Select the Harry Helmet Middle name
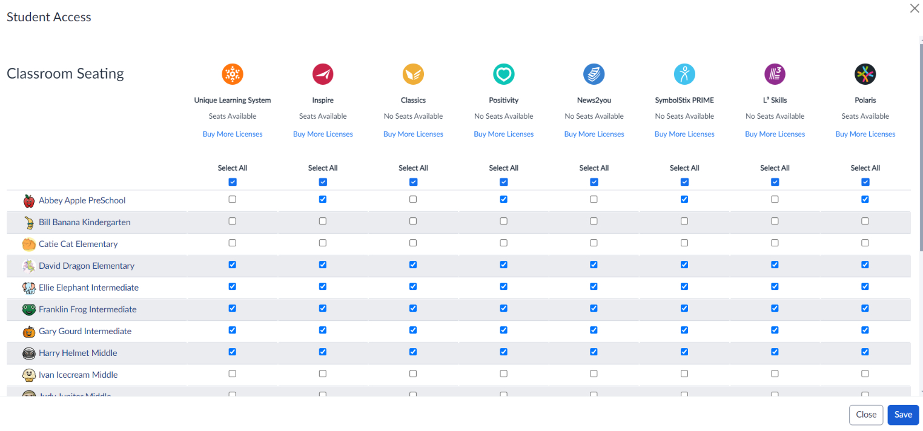 point(78,353)
